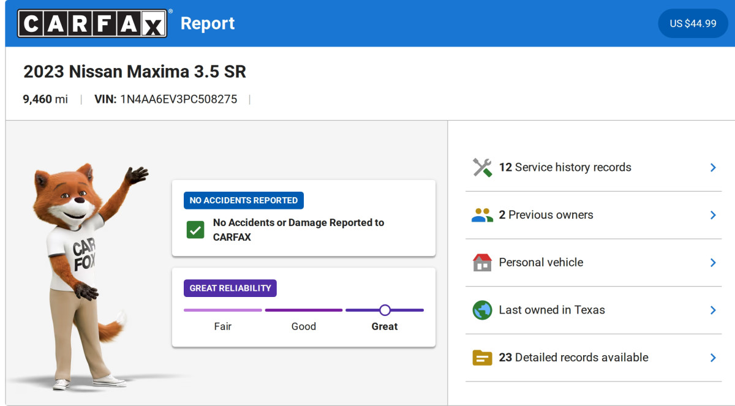Click the Great Reliability purple badge
Viewport: 735px width, 406px height.
point(230,288)
